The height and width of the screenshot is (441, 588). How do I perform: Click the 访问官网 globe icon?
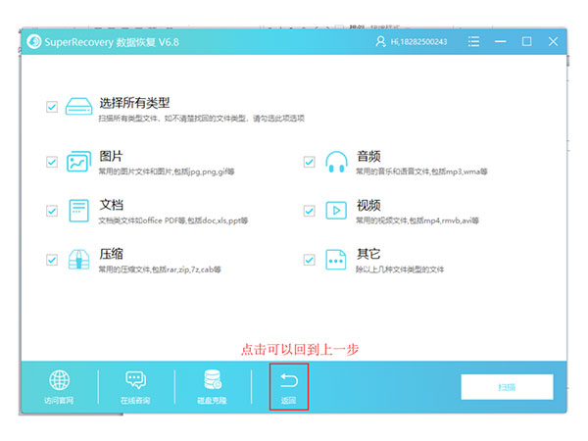[x=59, y=381]
